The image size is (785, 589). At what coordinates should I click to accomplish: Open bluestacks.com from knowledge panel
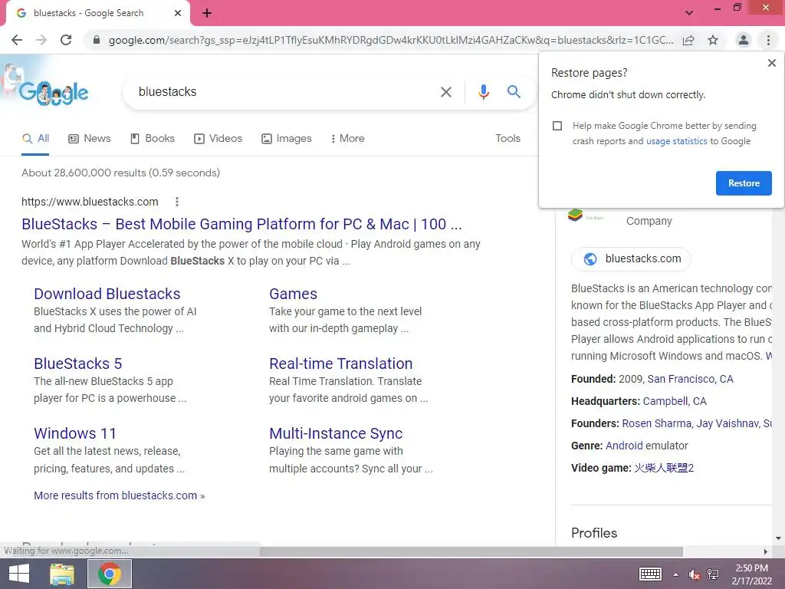631,259
